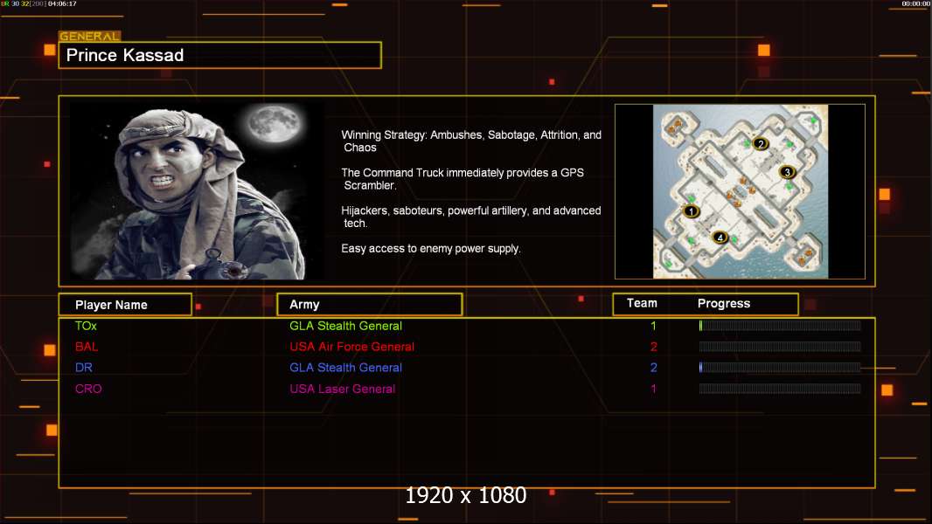
Task: Click TOx's GLA Stealth General army
Action: pyautogui.click(x=346, y=326)
